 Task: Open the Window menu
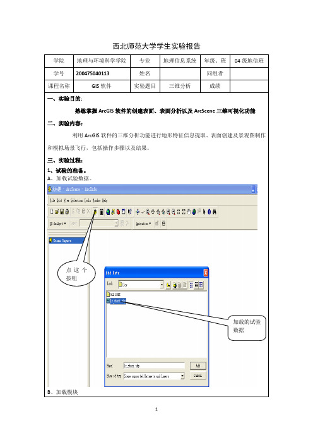coord(97,200)
